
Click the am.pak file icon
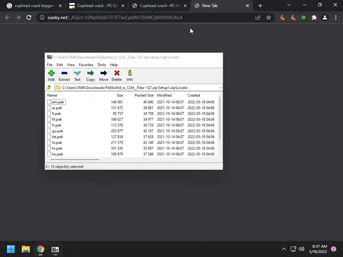coord(49,102)
